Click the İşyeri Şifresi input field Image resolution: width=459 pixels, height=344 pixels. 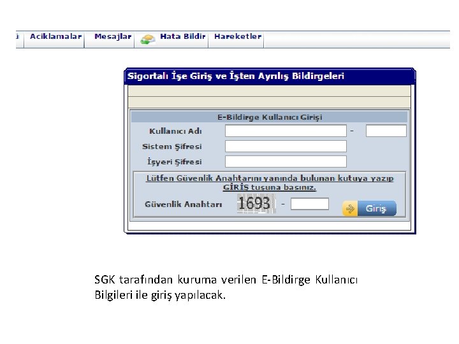point(286,161)
